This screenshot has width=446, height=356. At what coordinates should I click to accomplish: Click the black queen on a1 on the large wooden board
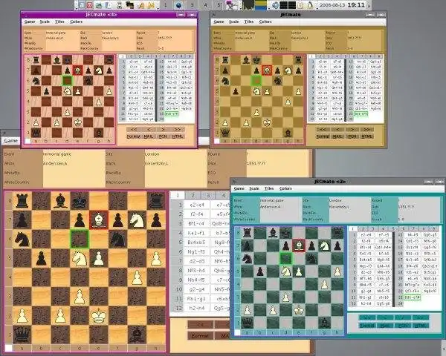click(x=22, y=334)
